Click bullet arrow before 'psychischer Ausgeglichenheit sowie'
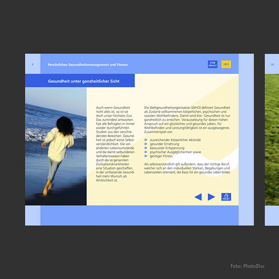This screenshot has height=279, width=279. coord(145,152)
